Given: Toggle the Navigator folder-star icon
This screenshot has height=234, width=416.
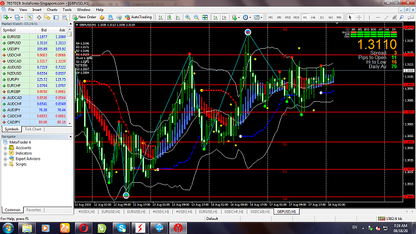Looking at the screenshot, I should (x=48, y=17).
